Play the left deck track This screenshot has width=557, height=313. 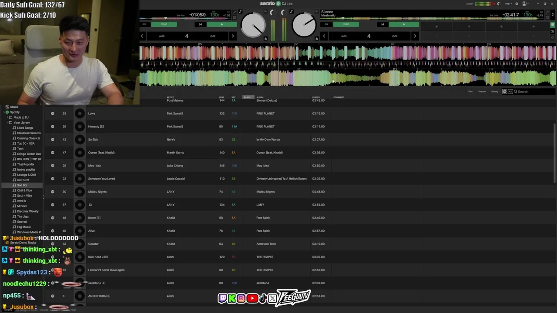tap(222, 24)
